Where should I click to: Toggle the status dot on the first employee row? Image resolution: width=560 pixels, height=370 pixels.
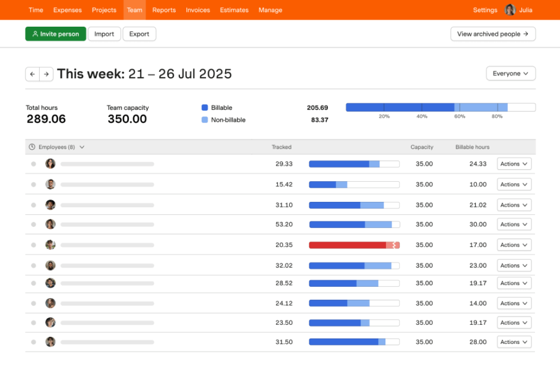point(34,163)
